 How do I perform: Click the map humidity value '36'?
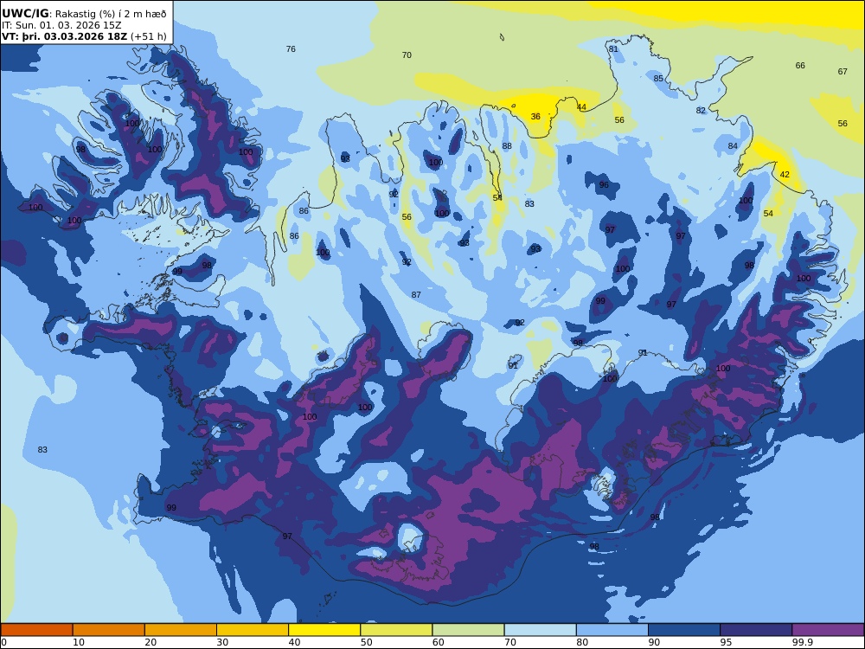click(535, 117)
